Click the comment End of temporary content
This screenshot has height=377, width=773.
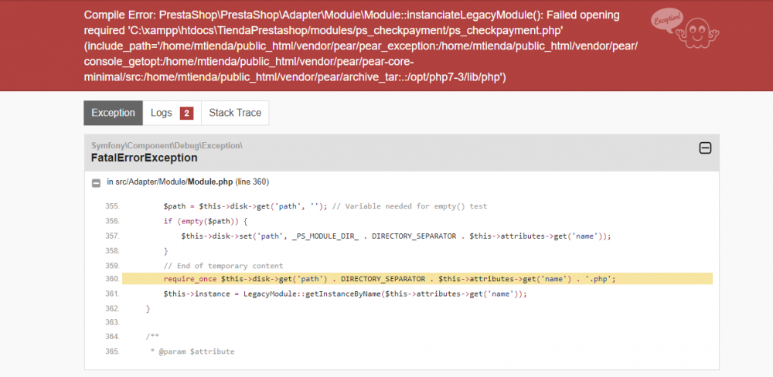[223, 265]
